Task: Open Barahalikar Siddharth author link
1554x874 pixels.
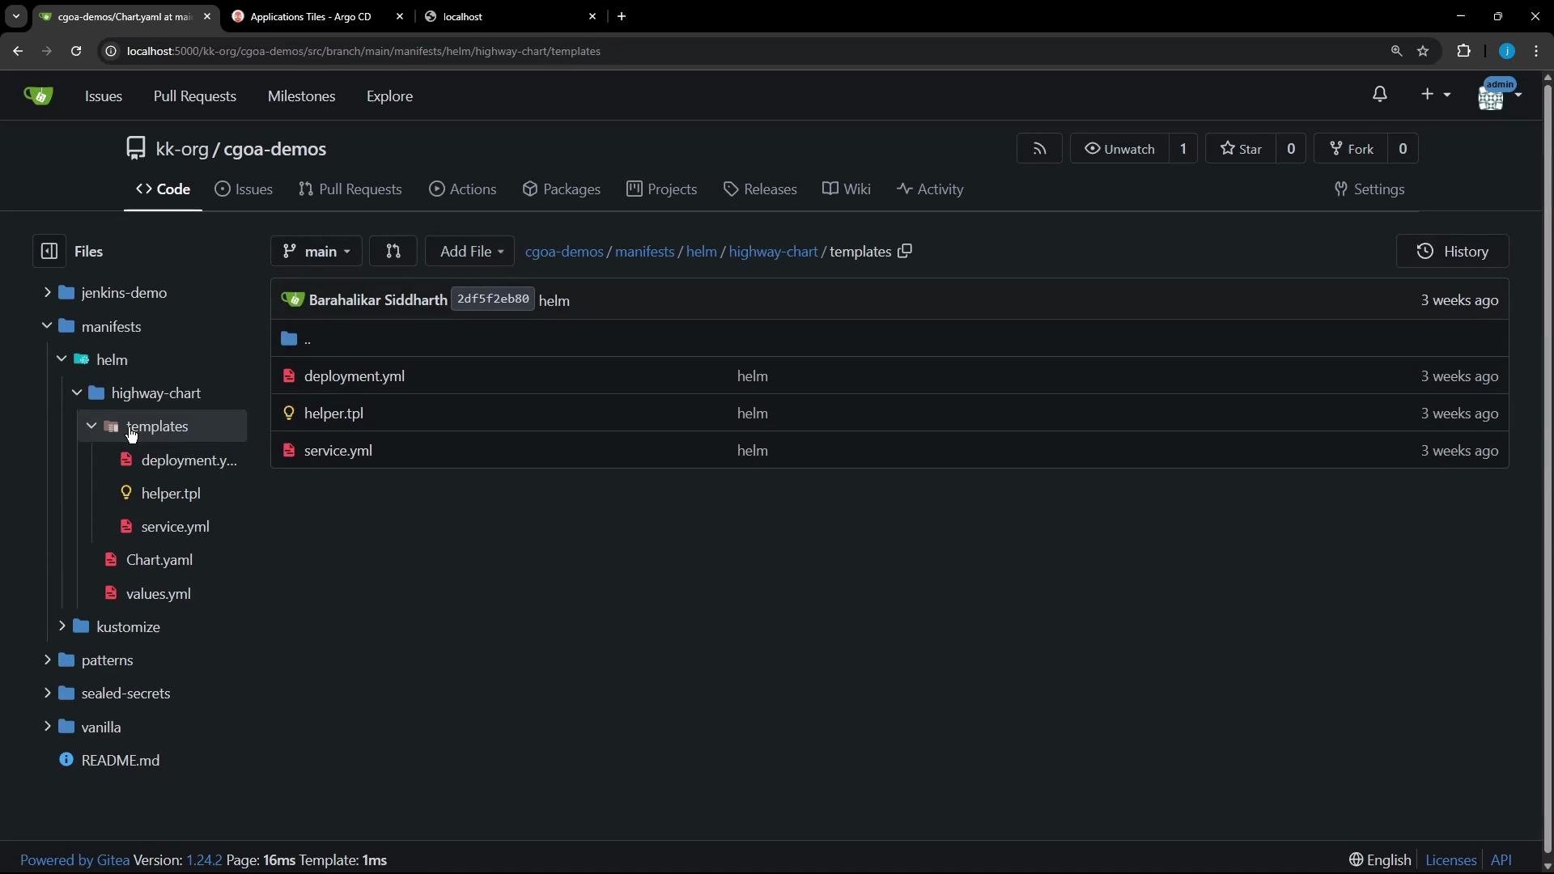Action: [378, 300]
